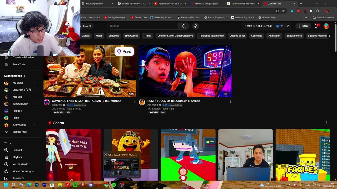Open YouTube notifications bell

(317, 26)
